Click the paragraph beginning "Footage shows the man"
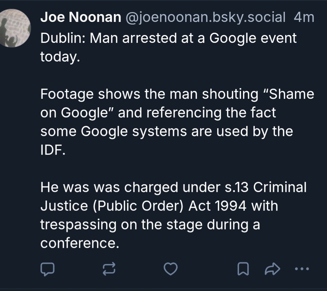 coord(176,113)
